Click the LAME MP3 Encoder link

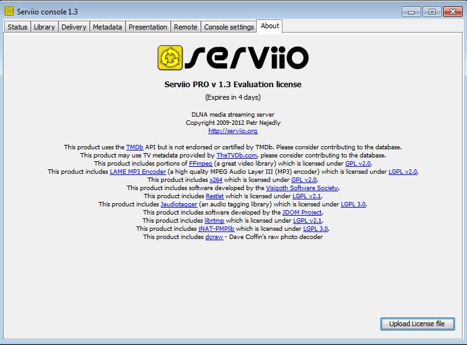[x=137, y=171]
